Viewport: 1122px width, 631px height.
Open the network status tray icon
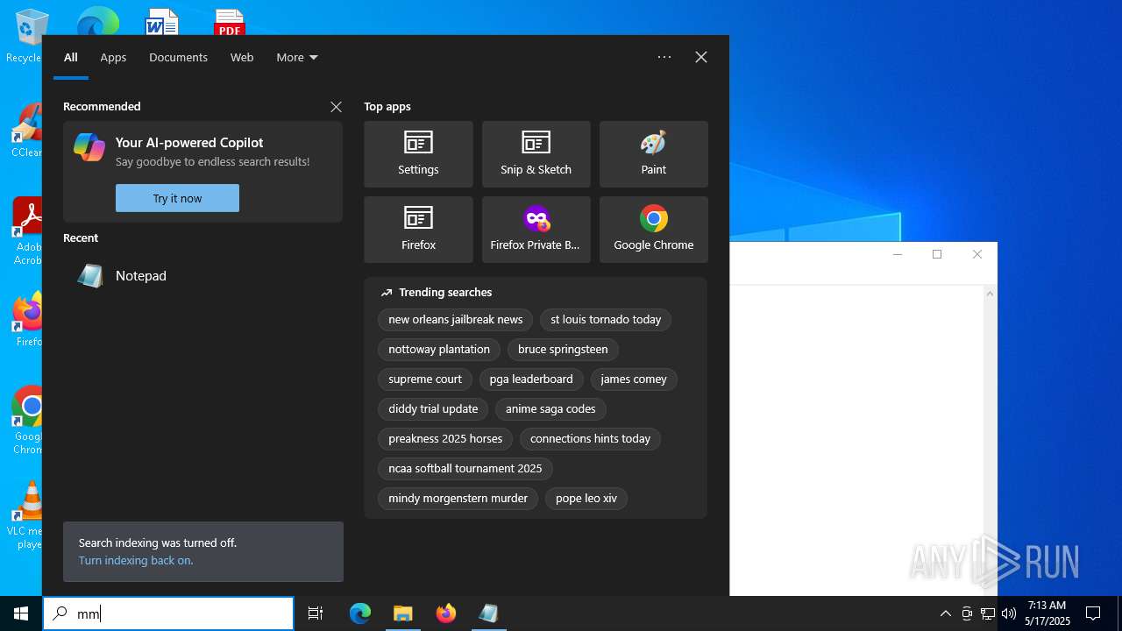coord(988,613)
